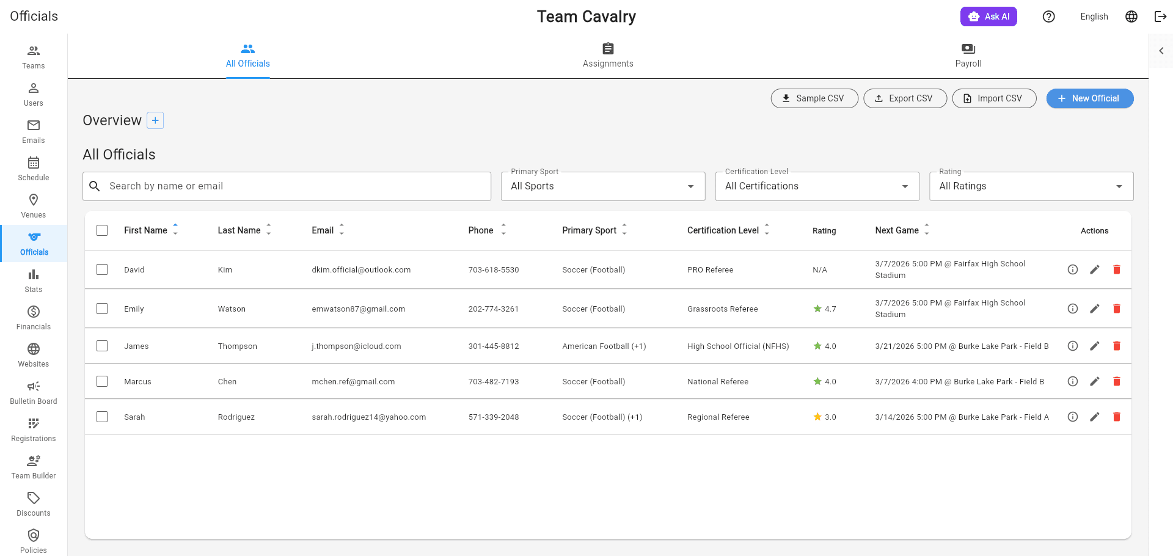Select the Sarah Rodriguez row checkbox
This screenshot has height=556, width=1173.
click(102, 417)
